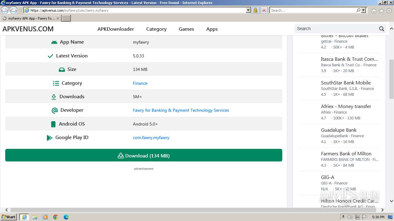Click the horizontal scrollbar left arrow
Image resolution: width=394 pixels, height=221 pixels.
tap(7, 210)
